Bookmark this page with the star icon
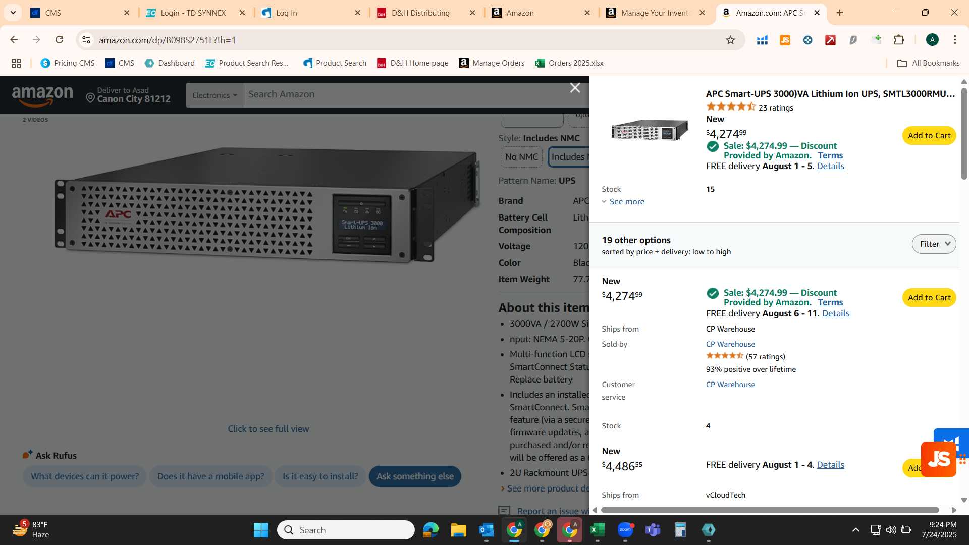The width and height of the screenshot is (969, 545). (x=730, y=40)
